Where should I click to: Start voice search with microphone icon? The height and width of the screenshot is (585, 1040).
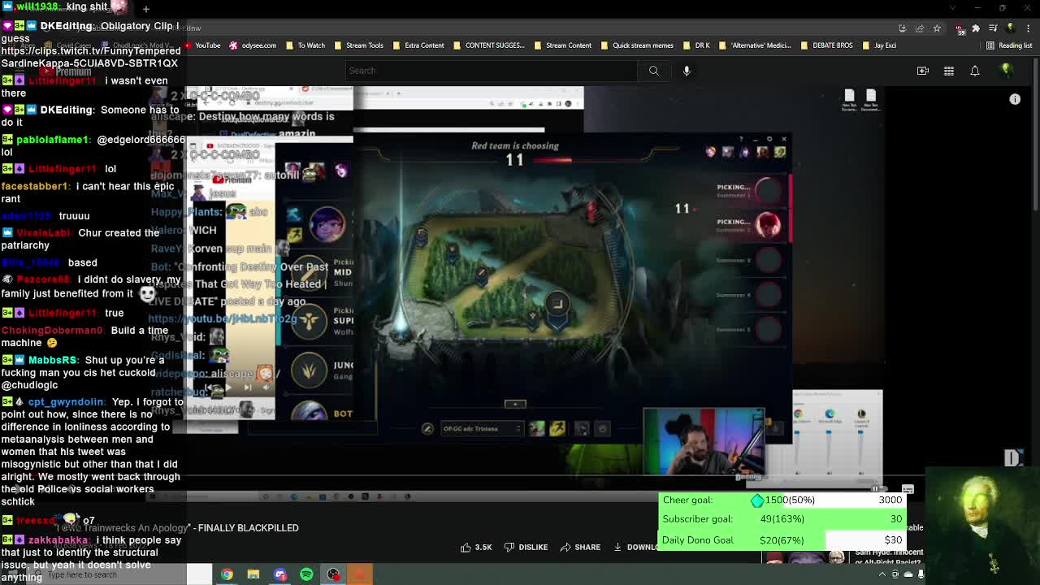687,71
